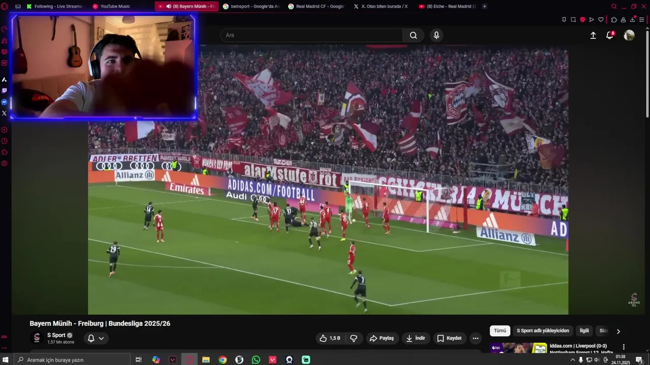650x365 pixels.
Task: Show more filter chips with right chevron
Action: [618, 331]
